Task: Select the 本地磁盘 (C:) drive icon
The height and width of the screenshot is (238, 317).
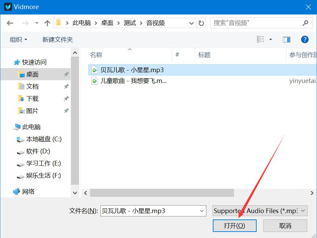Action: (x=20, y=139)
